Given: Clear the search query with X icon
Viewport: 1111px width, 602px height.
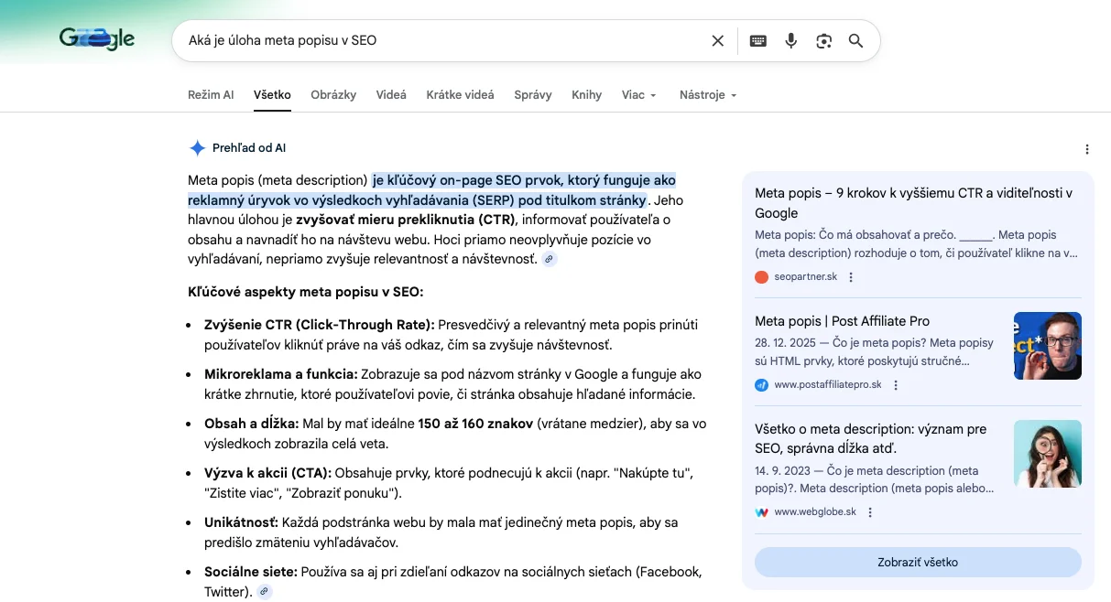Looking at the screenshot, I should 717,41.
